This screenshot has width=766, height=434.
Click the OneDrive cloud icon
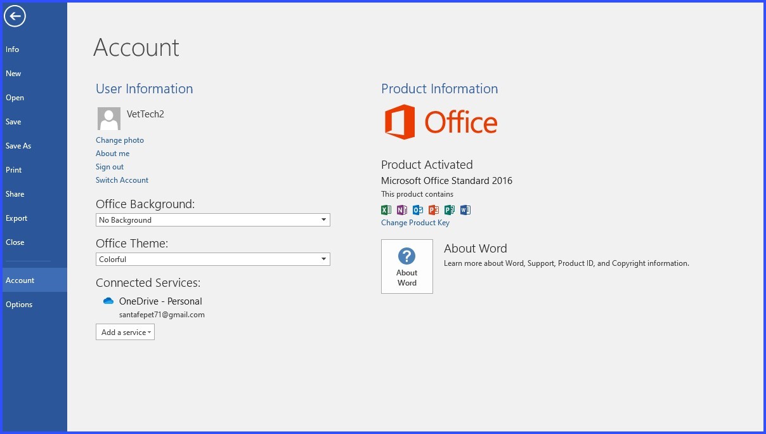coord(108,301)
